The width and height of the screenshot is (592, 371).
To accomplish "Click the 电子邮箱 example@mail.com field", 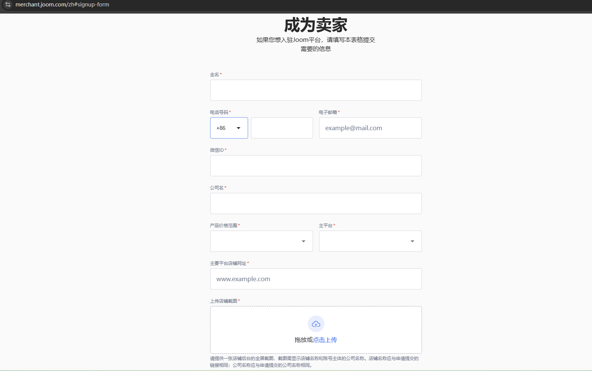I will coord(370,128).
